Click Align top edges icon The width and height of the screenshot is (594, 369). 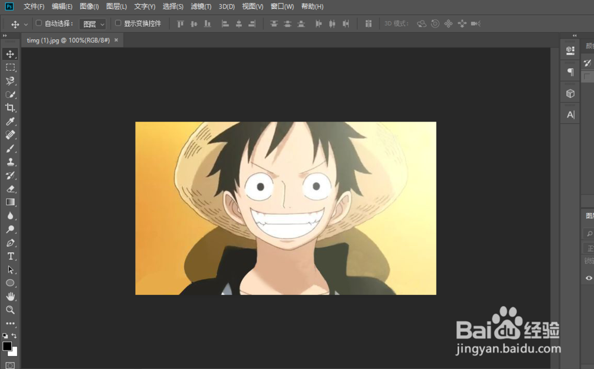[x=181, y=24]
